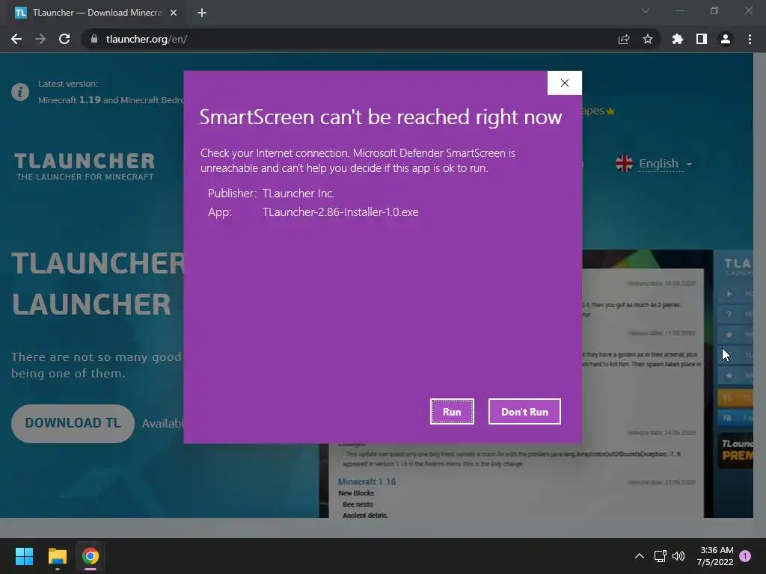Image resolution: width=766 pixels, height=574 pixels.
Task: Open the clock showing 3:36 AM
Action: click(715, 556)
